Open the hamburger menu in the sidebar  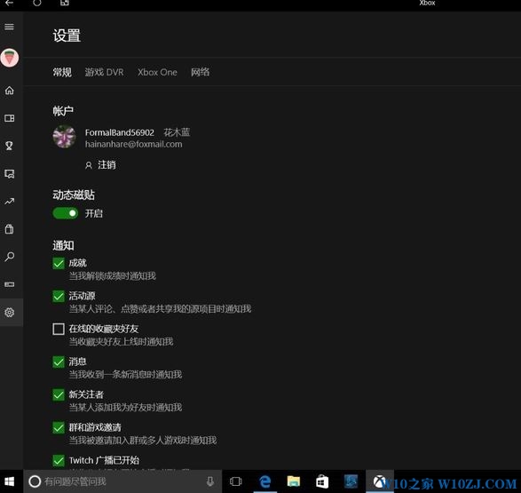click(x=9, y=27)
